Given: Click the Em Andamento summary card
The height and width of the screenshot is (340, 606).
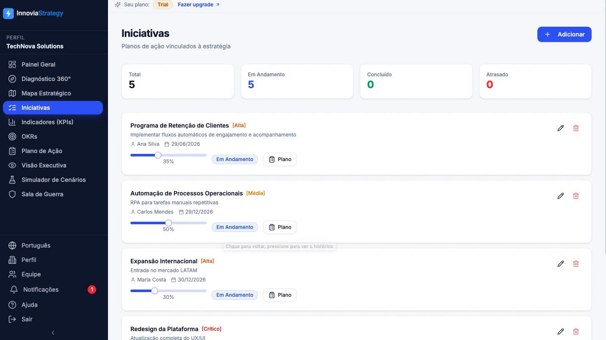Looking at the screenshot, I should pos(297,81).
